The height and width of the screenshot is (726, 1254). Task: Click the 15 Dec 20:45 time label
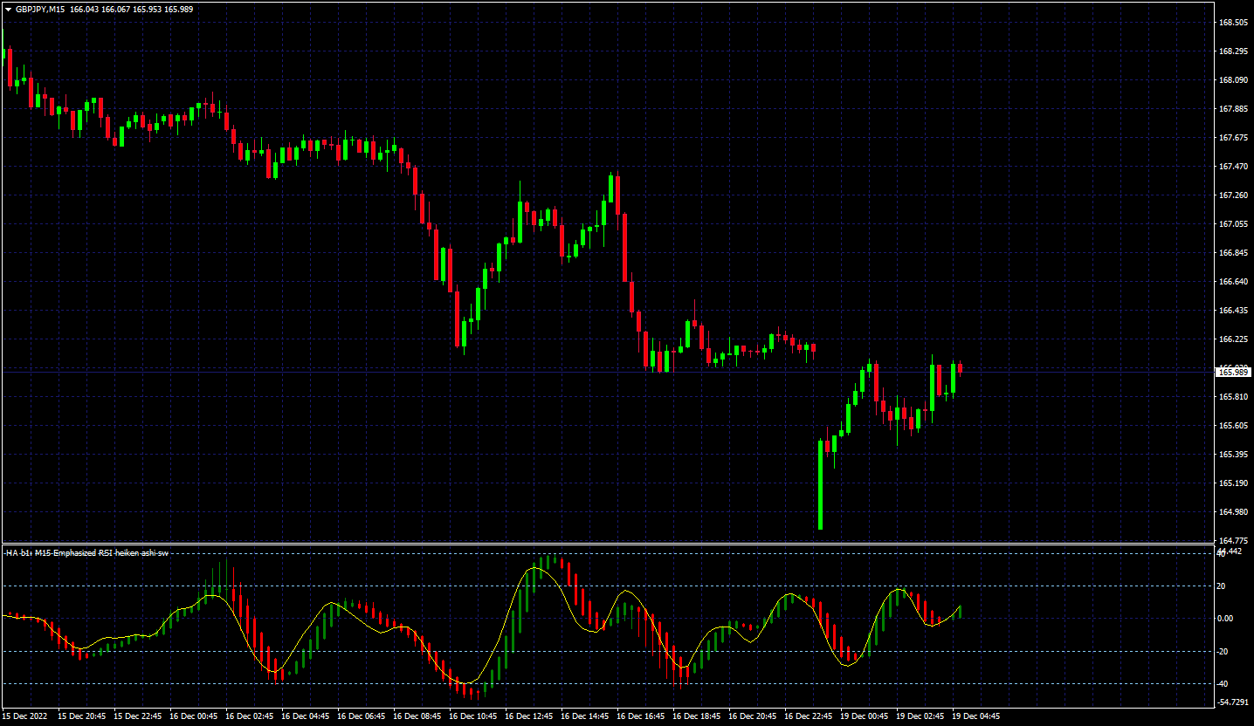click(x=82, y=716)
